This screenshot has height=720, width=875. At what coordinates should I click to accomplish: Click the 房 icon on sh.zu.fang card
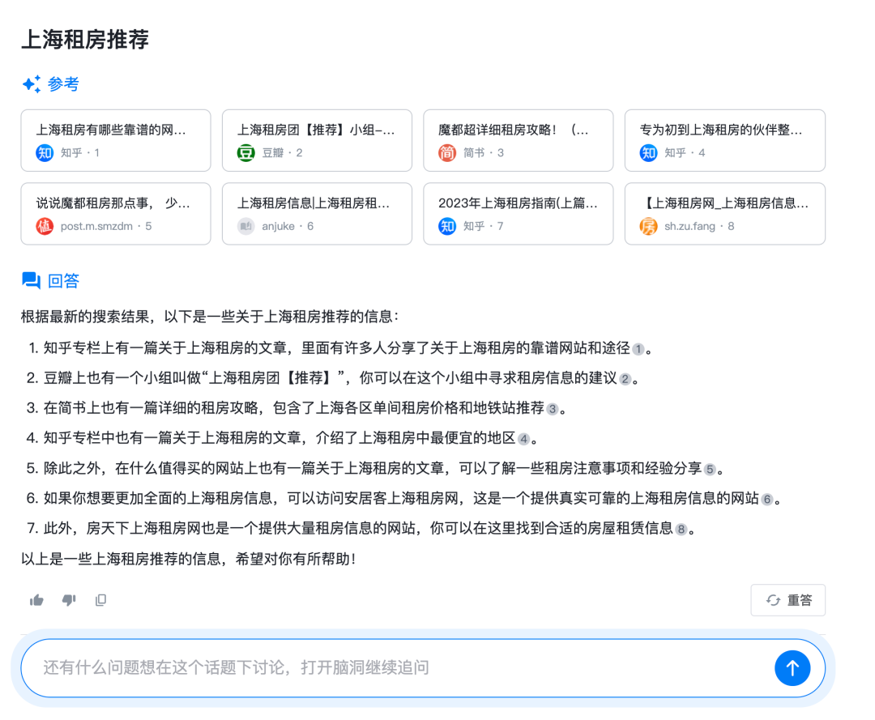(648, 227)
